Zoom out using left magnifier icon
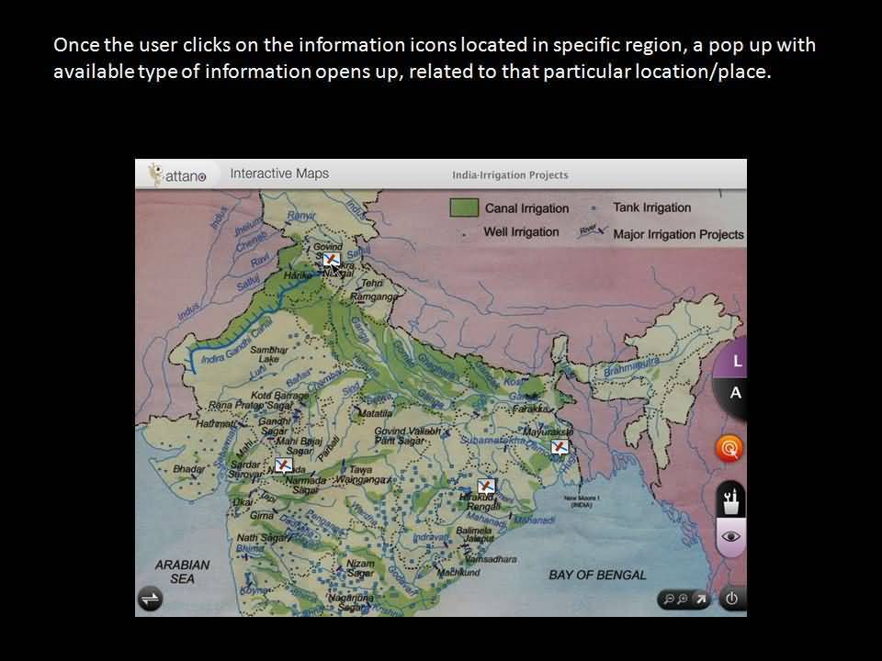This screenshot has width=882, height=661. (670, 599)
